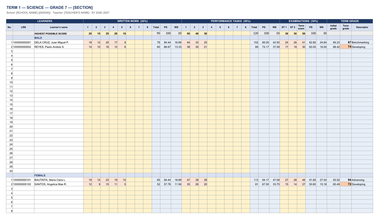Click the dark blue TERM GRADE section band
Viewport: 379px width, 219px height.
pos(350,21)
